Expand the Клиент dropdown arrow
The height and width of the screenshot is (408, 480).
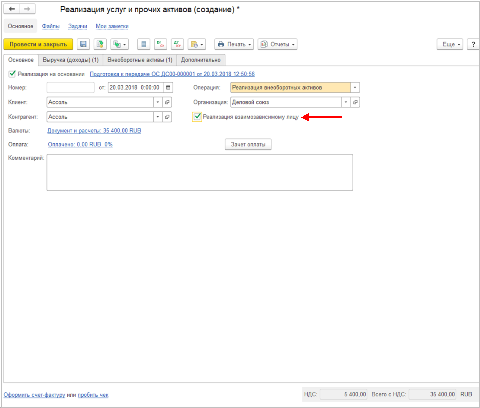(158, 102)
